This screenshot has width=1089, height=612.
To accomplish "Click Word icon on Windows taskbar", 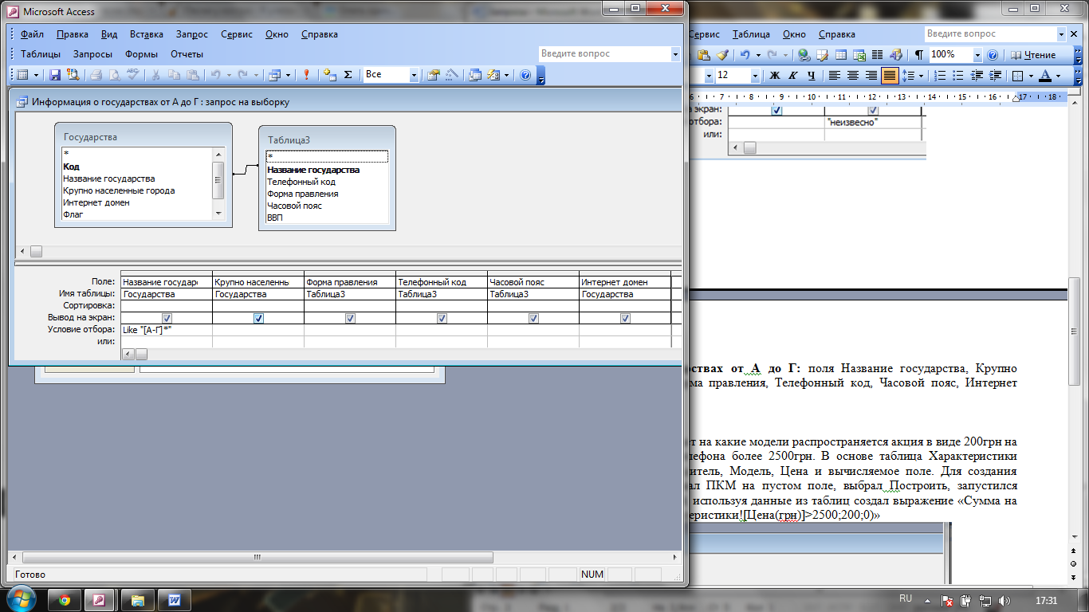I will pyautogui.click(x=175, y=599).
